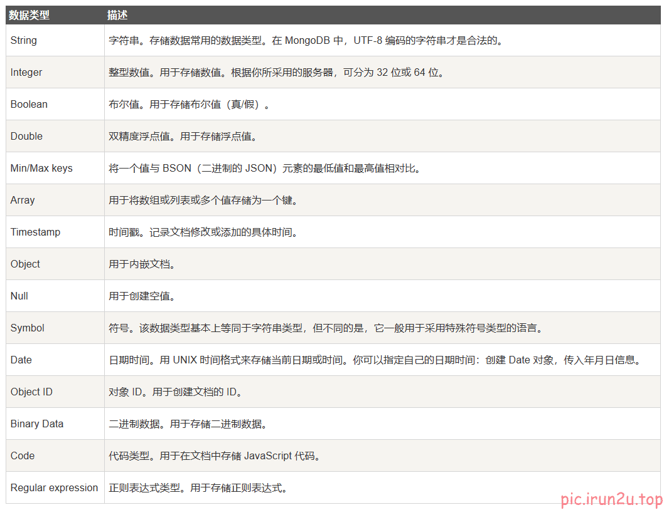The width and height of the screenshot is (664, 510).
Task: Select the Null data type cell
Action: pyautogui.click(x=19, y=296)
